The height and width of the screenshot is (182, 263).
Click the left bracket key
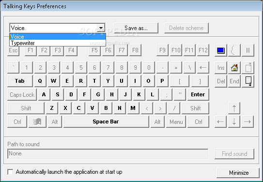(180, 81)
